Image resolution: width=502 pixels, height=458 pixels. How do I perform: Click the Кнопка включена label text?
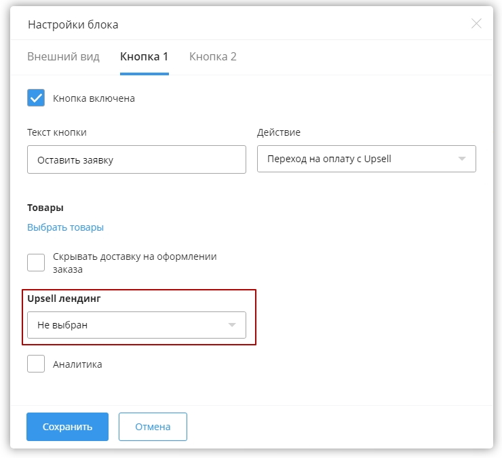[x=94, y=98]
